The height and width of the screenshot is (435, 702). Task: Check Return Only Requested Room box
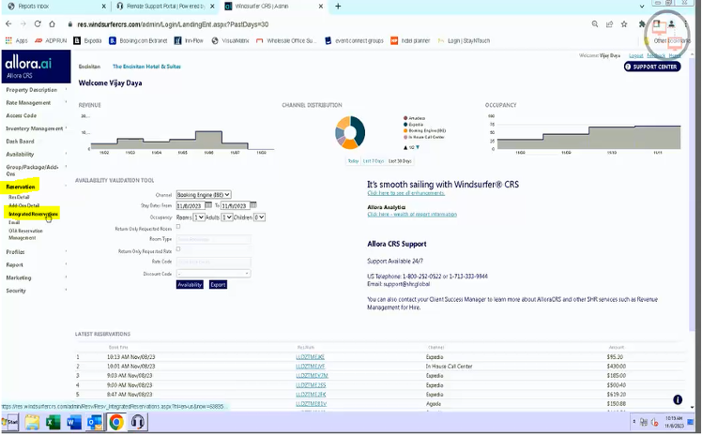178,227
